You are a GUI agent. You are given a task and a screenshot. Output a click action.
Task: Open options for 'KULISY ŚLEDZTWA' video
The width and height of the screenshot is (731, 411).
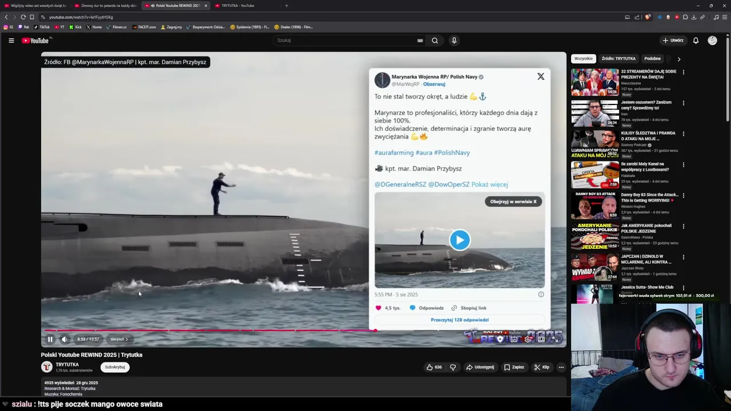683,134
